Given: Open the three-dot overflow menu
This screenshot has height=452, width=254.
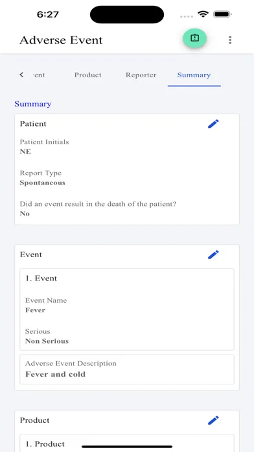Looking at the screenshot, I should pos(230,40).
